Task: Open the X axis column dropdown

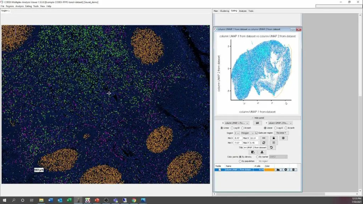Action: [236, 123]
